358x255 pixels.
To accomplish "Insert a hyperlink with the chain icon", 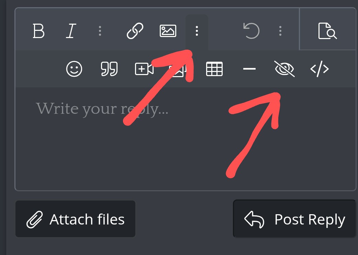I will 135,31.
